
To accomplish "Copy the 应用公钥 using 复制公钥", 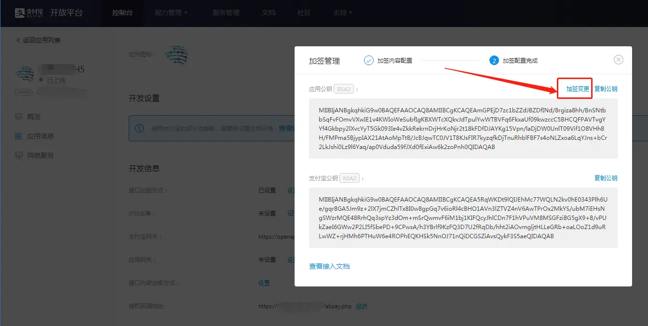I will pos(606,89).
